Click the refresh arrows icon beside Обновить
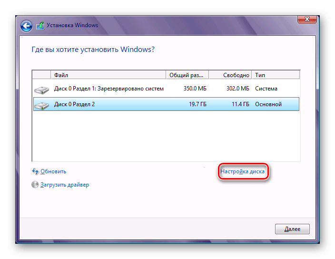The height and width of the screenshot is (259, 335). (x=35, y=171)
